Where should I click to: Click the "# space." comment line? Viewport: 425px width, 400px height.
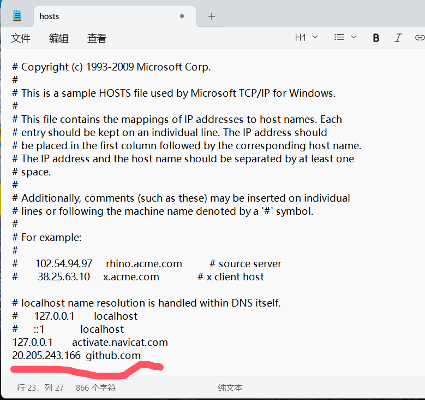32,172
